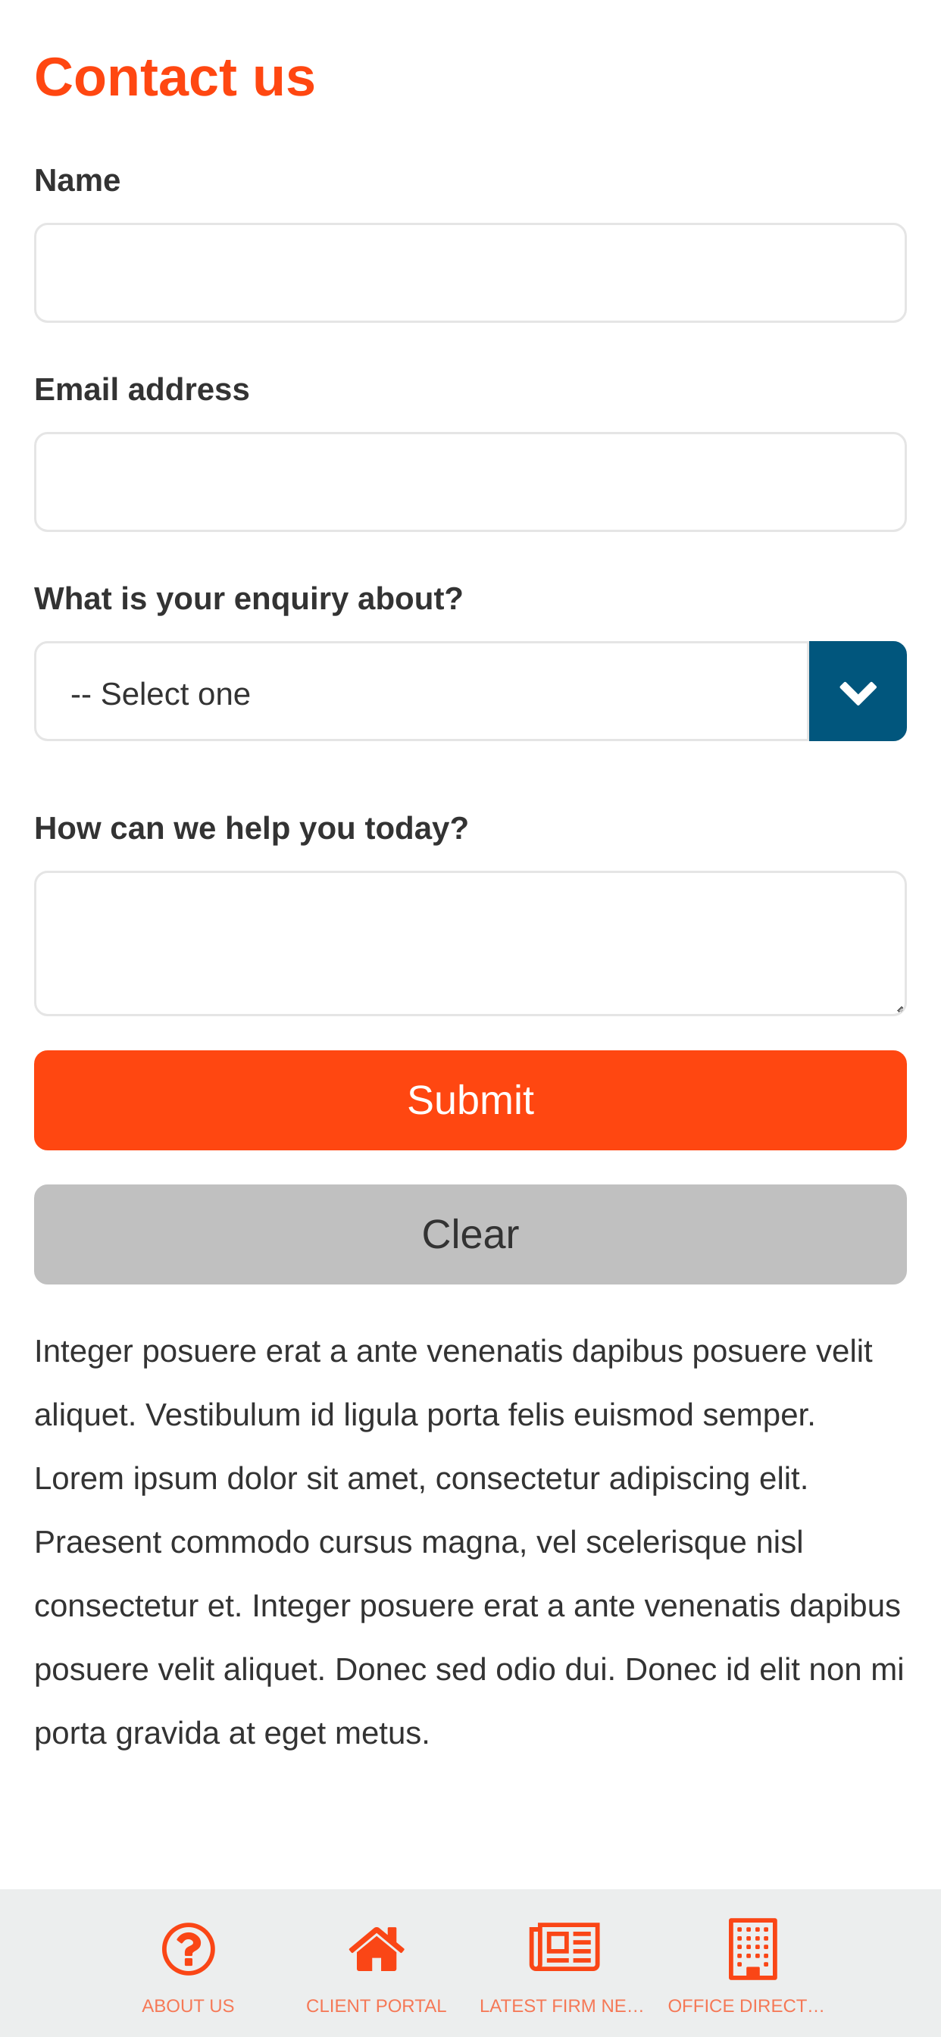Focus the Email address field
This screenshot has height=2037, width=941.
(x=470, y=481)
